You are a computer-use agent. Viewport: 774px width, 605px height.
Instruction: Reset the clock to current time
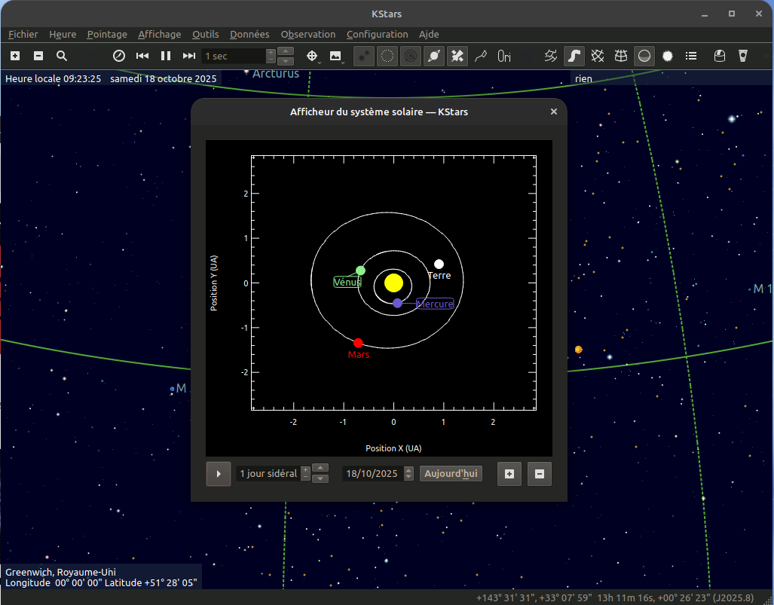point(118,56)
